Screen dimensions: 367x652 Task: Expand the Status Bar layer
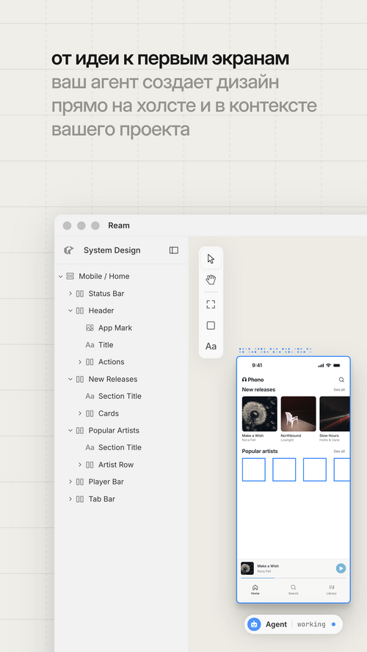[70, 294]
